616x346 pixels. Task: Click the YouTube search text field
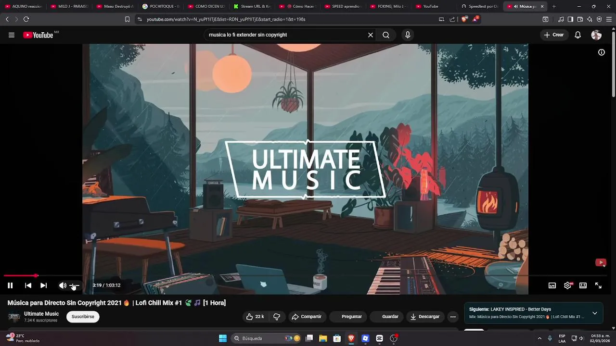coord(286,35)
